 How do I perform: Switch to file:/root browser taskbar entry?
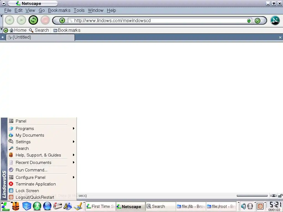pos(221,206)
